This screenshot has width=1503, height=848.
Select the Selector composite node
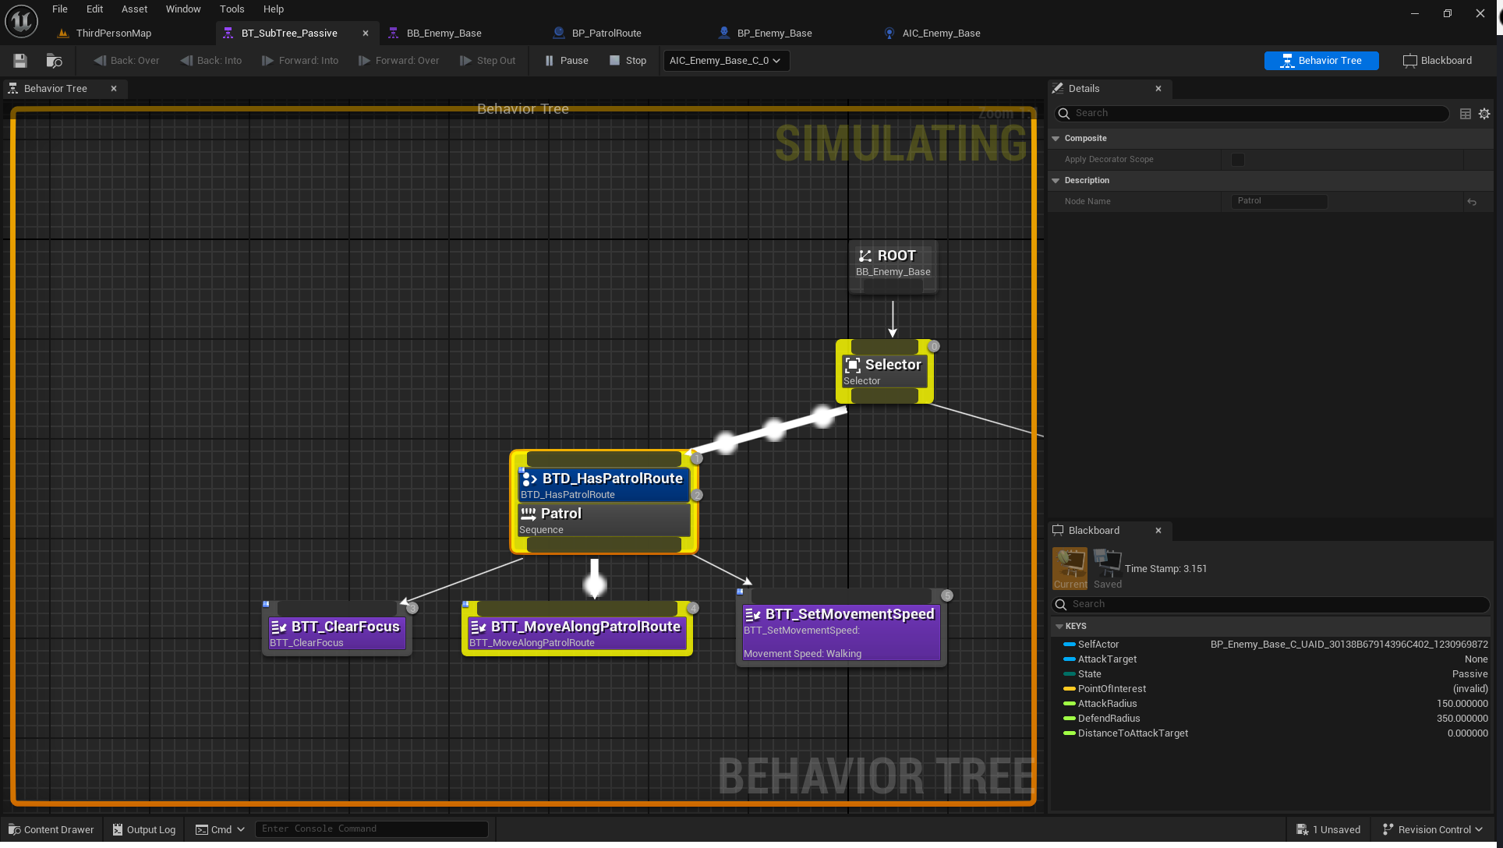[x=884, y=372]
